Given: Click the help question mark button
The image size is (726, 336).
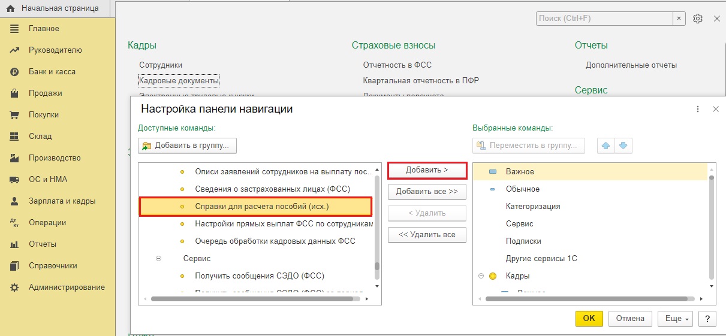Looking at the screenshot, I should [x=707, y=319].
